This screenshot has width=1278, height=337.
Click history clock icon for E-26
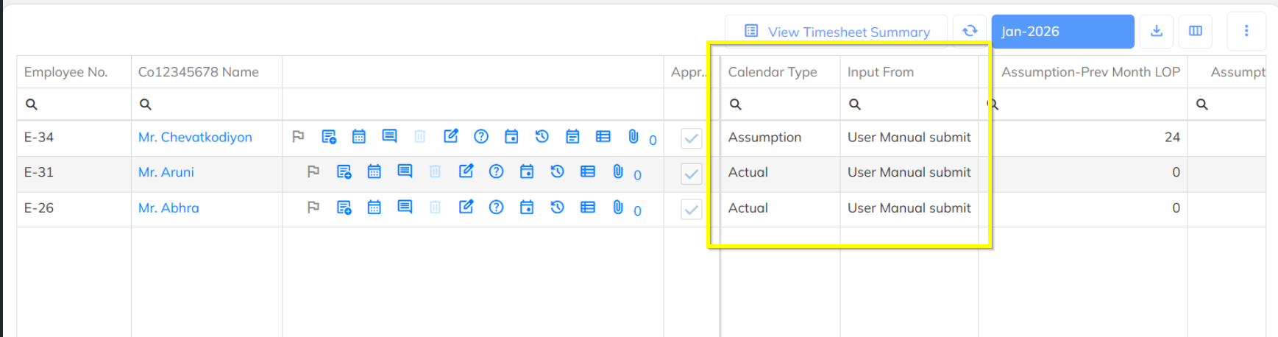point(557,207)
